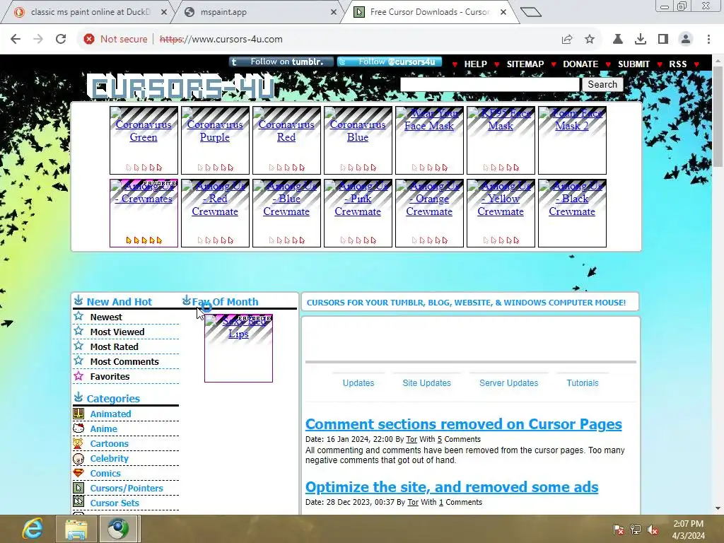Click the Animated category icon
This screenshot has width=724, height=543.
point(78,413)
